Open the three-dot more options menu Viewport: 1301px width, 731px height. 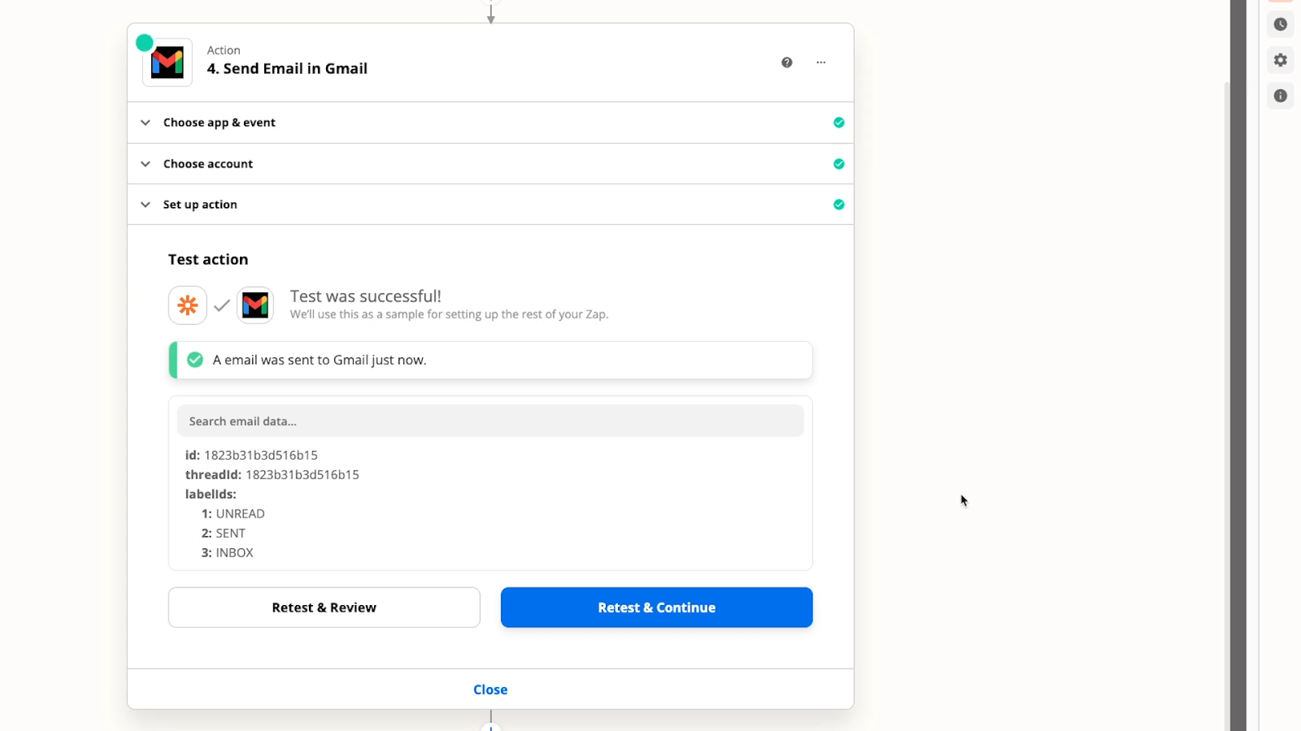(x=821, y=63)
